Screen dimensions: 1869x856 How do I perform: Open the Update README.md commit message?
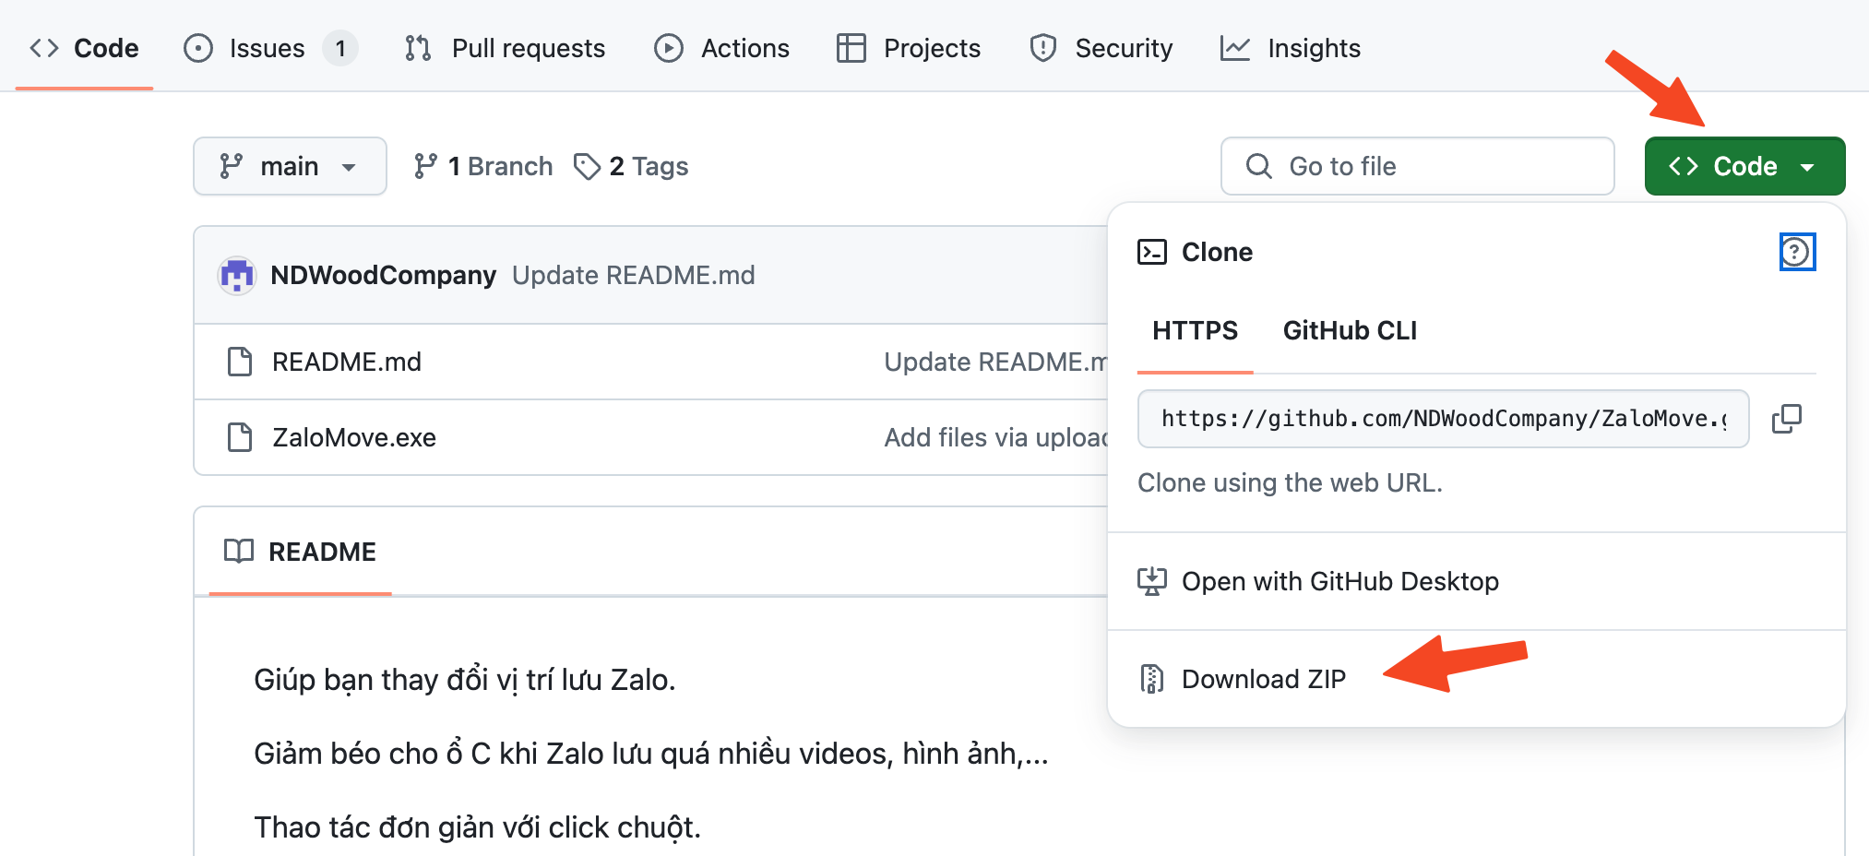(634, 275)
